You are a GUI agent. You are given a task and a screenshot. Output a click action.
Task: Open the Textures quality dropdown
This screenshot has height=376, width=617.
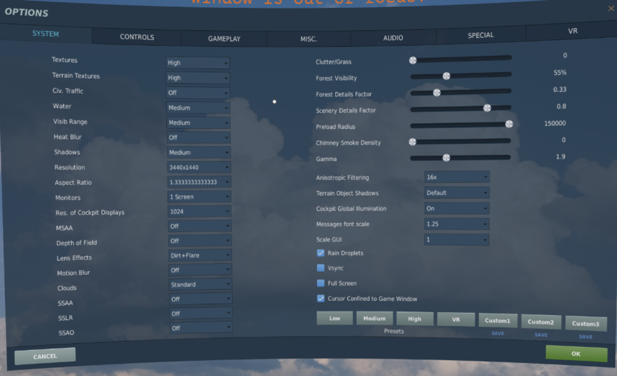[x=197, y=62]
